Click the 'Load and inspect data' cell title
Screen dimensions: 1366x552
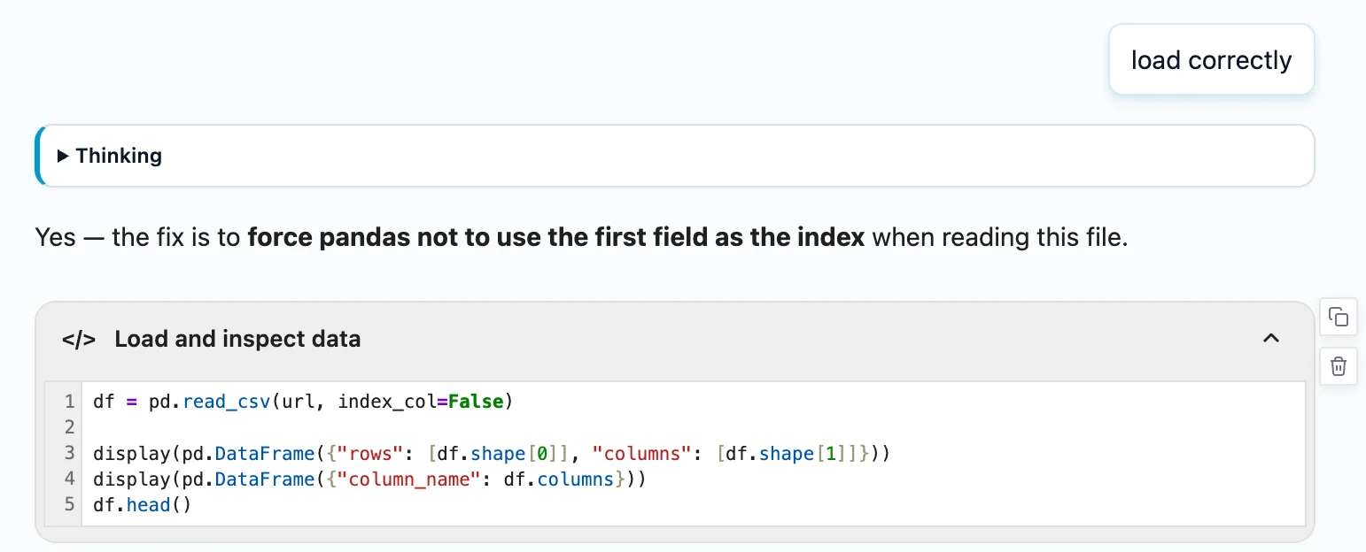click(x=237, y=339)
